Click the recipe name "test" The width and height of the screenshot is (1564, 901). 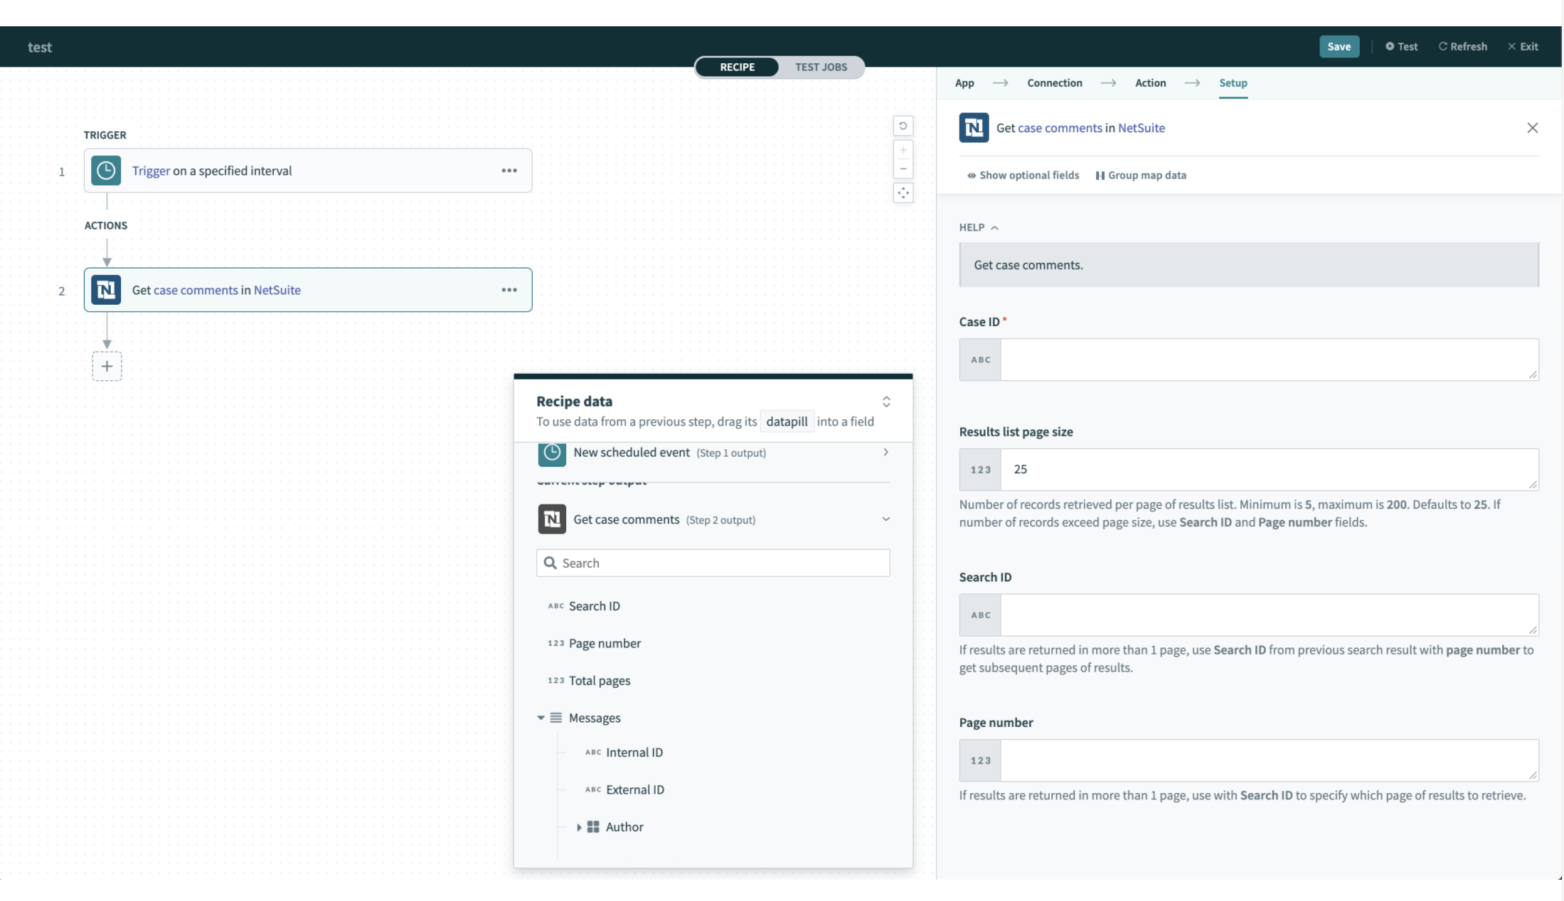click(40, 47)
